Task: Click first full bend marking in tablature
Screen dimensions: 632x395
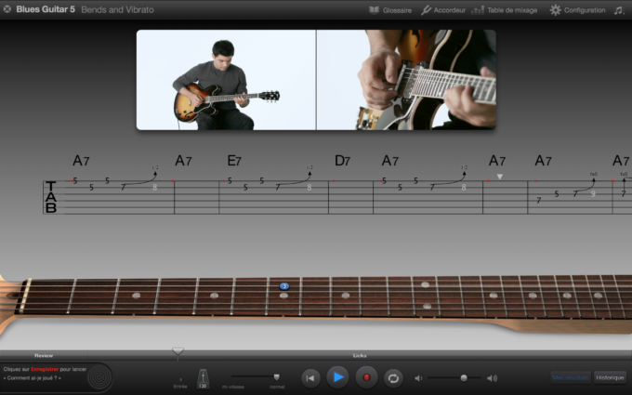Action: (593, 174)
